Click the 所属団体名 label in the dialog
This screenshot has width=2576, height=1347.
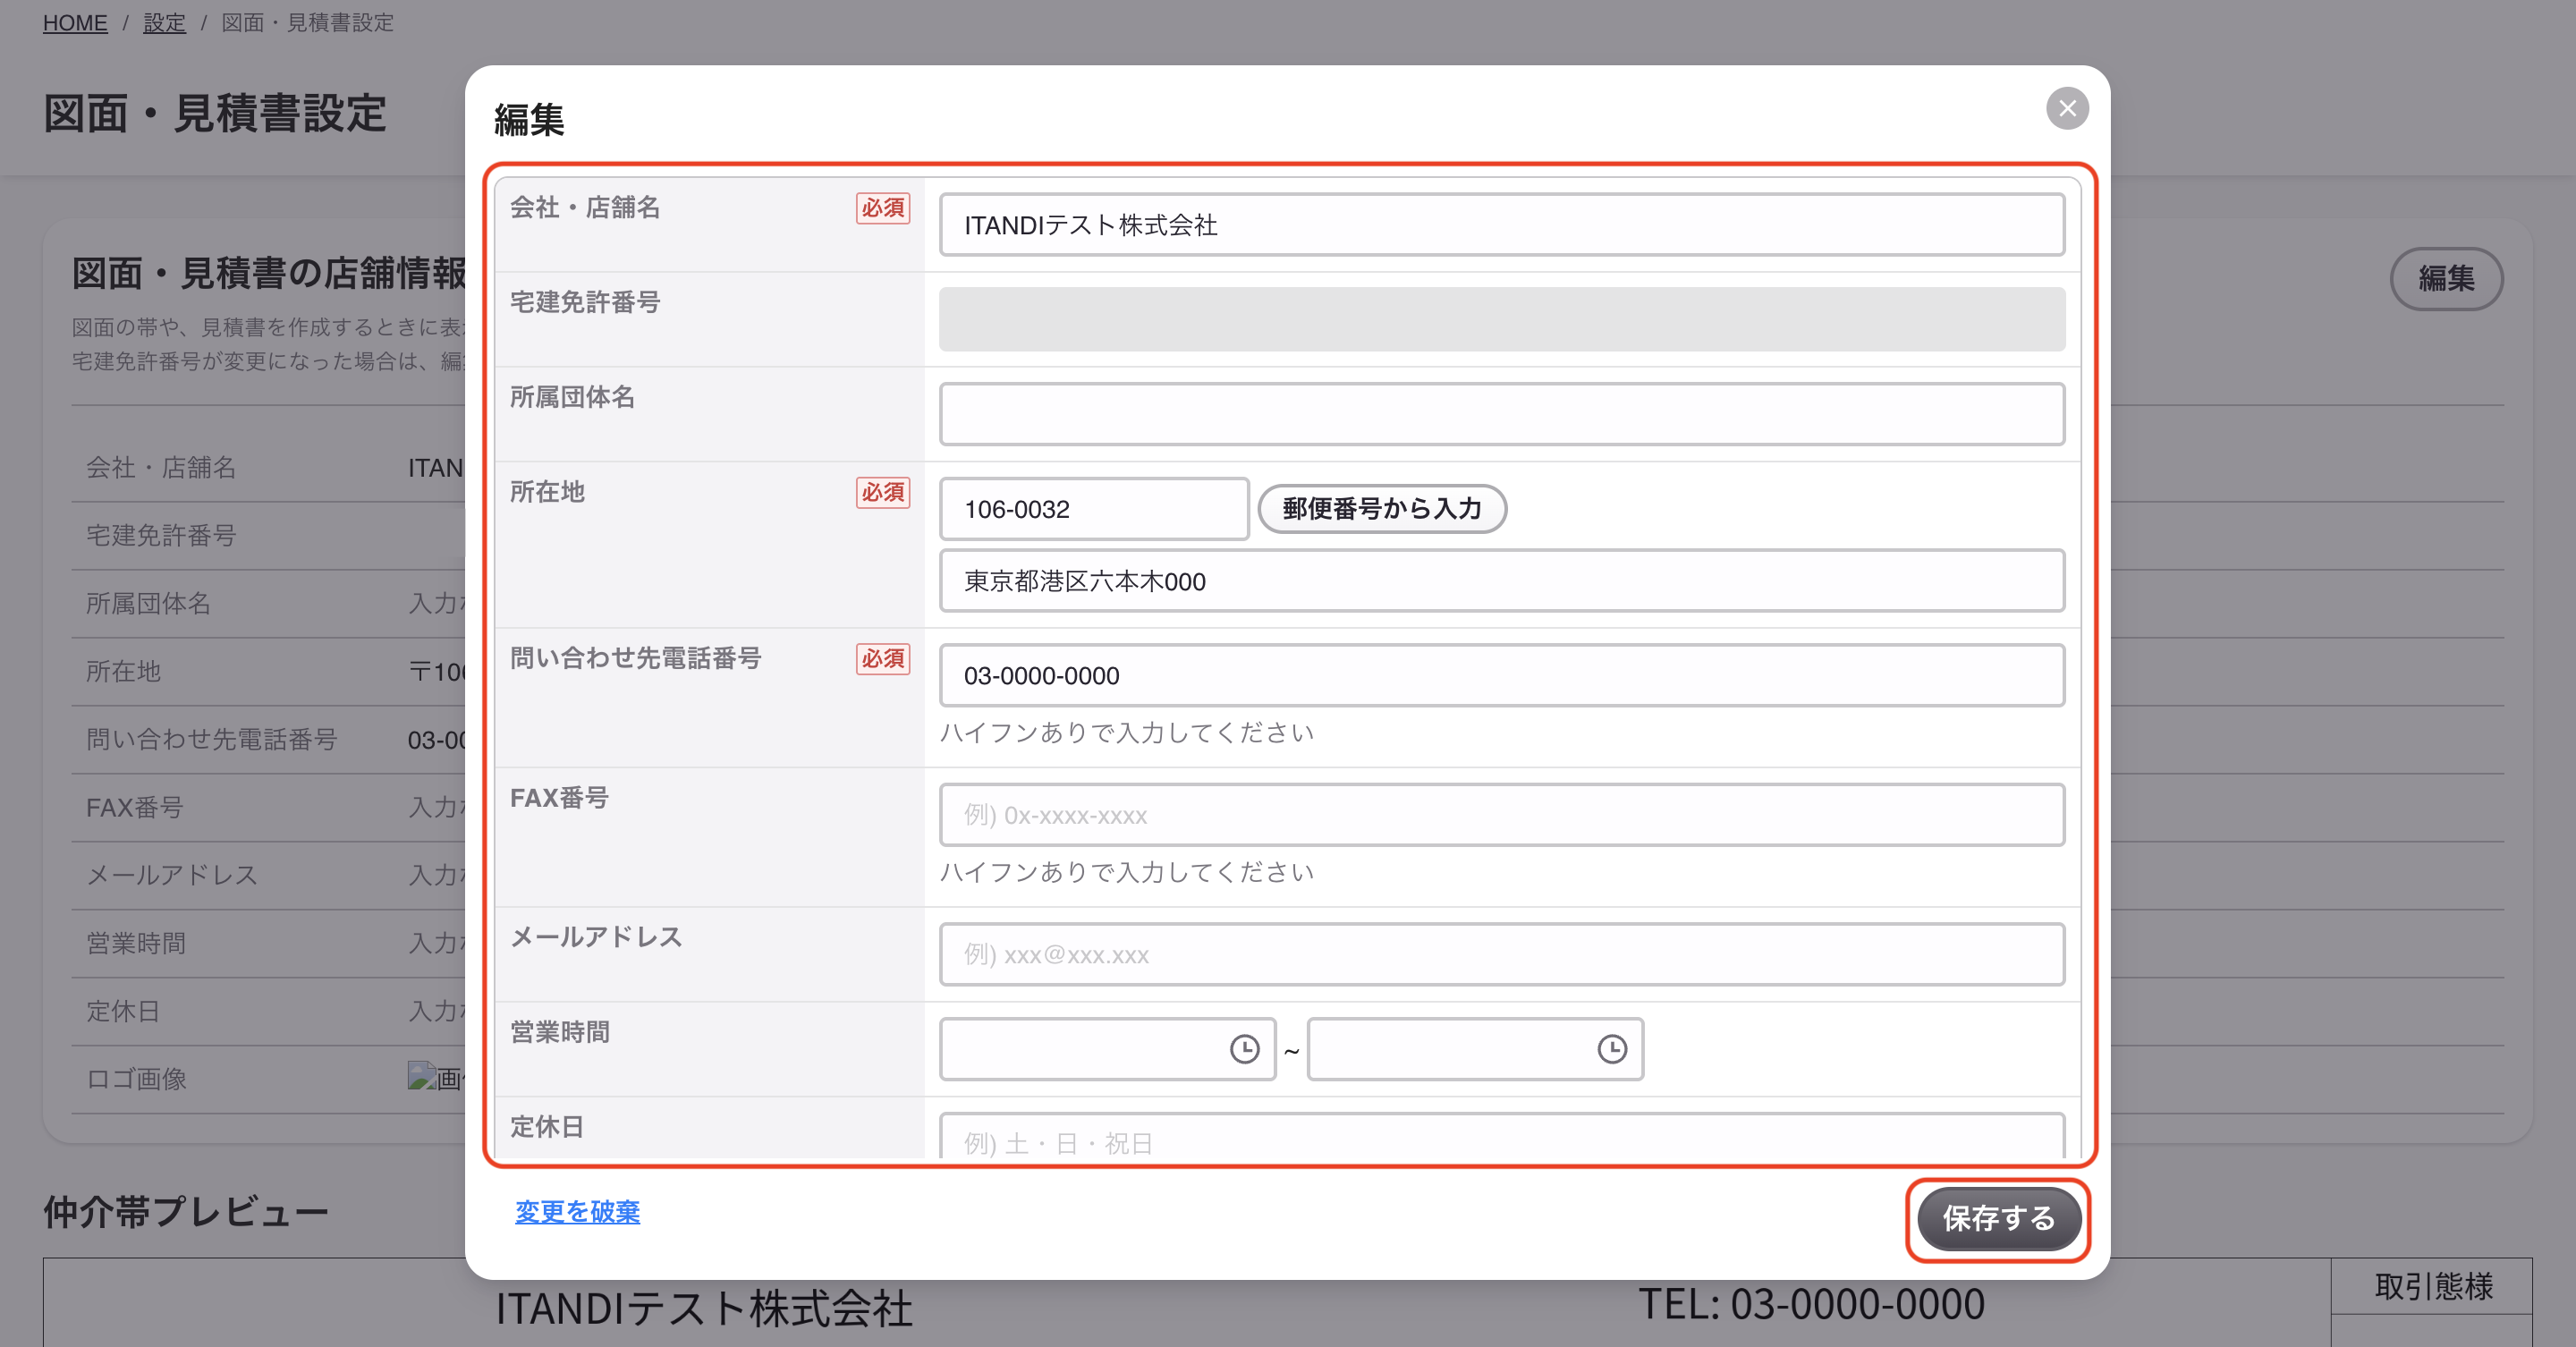pos(572,397)
